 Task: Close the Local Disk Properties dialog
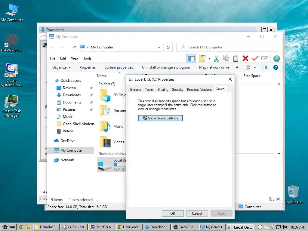(230, 79)
